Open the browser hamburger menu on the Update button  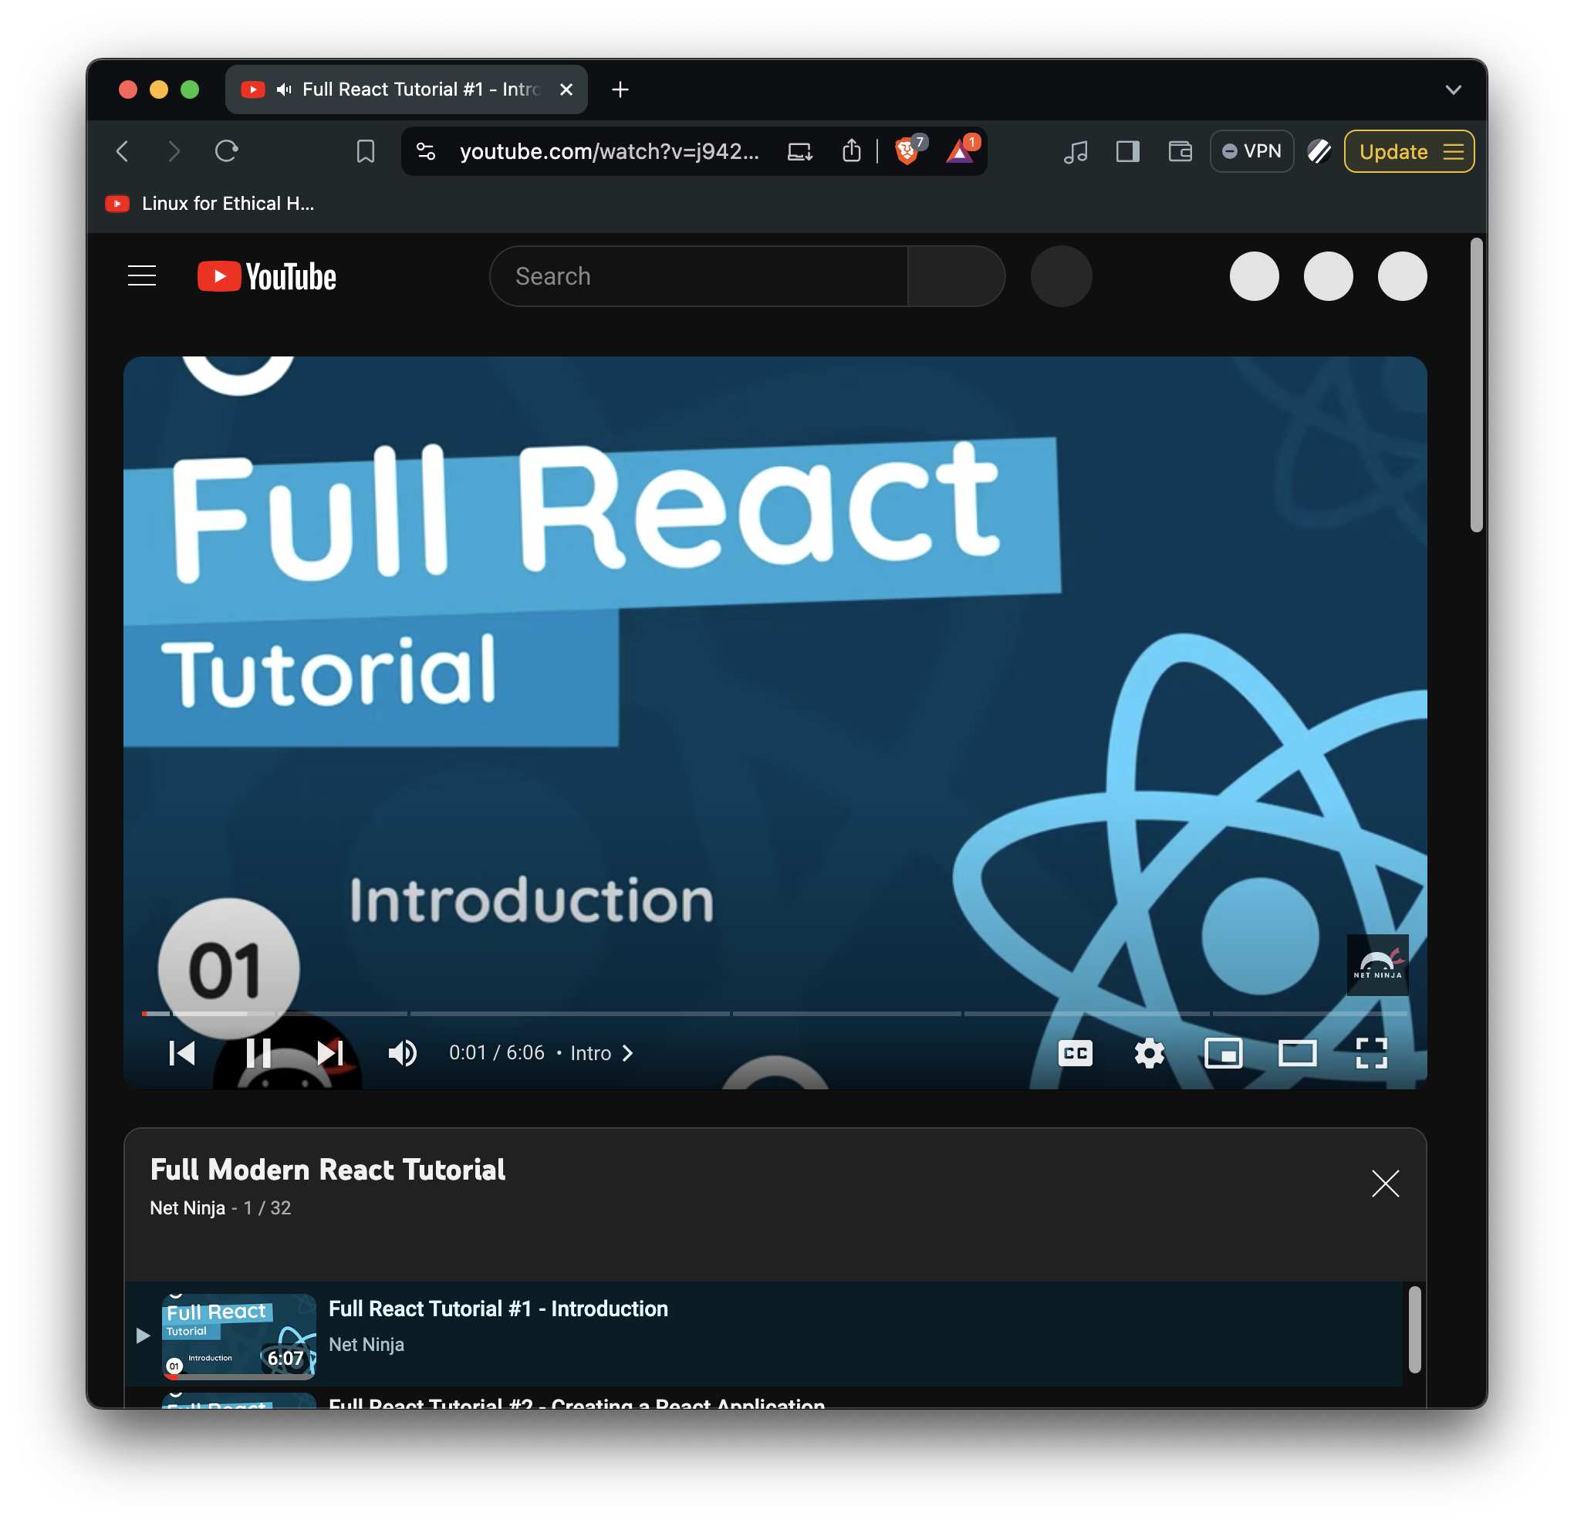[x=1454, y=151]
